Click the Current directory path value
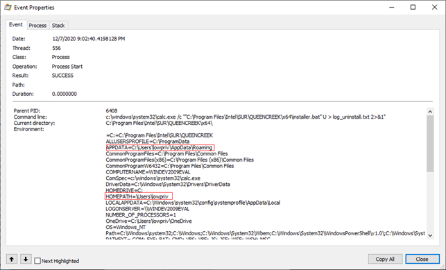 coord(160,123)
